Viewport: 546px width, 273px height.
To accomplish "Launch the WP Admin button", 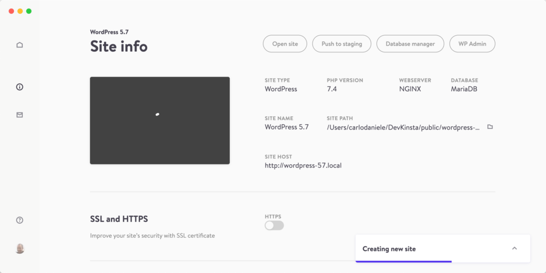I will 472,44.
